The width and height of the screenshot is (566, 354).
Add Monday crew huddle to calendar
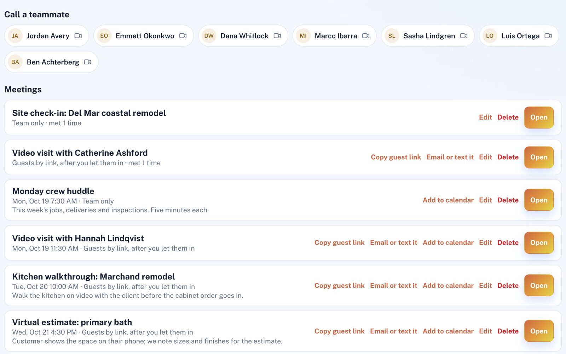448,200
